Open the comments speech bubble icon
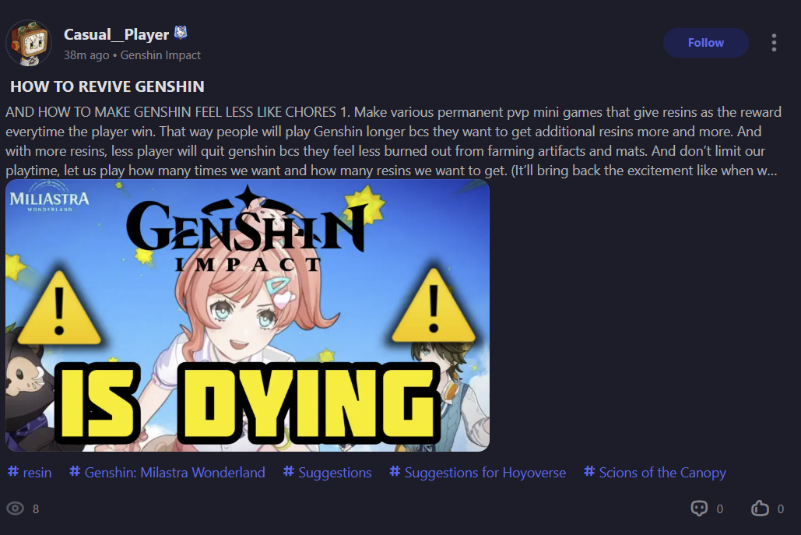Image resolution: width=801 pixels, height=535 pixels. point(699,509)
